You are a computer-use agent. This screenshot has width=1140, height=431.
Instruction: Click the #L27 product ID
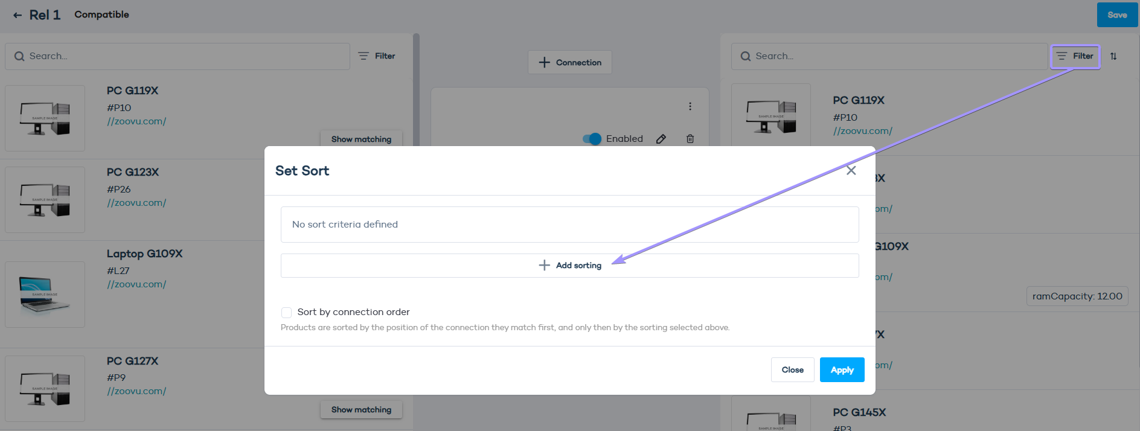pyautogui.click(x=118, y=271)
